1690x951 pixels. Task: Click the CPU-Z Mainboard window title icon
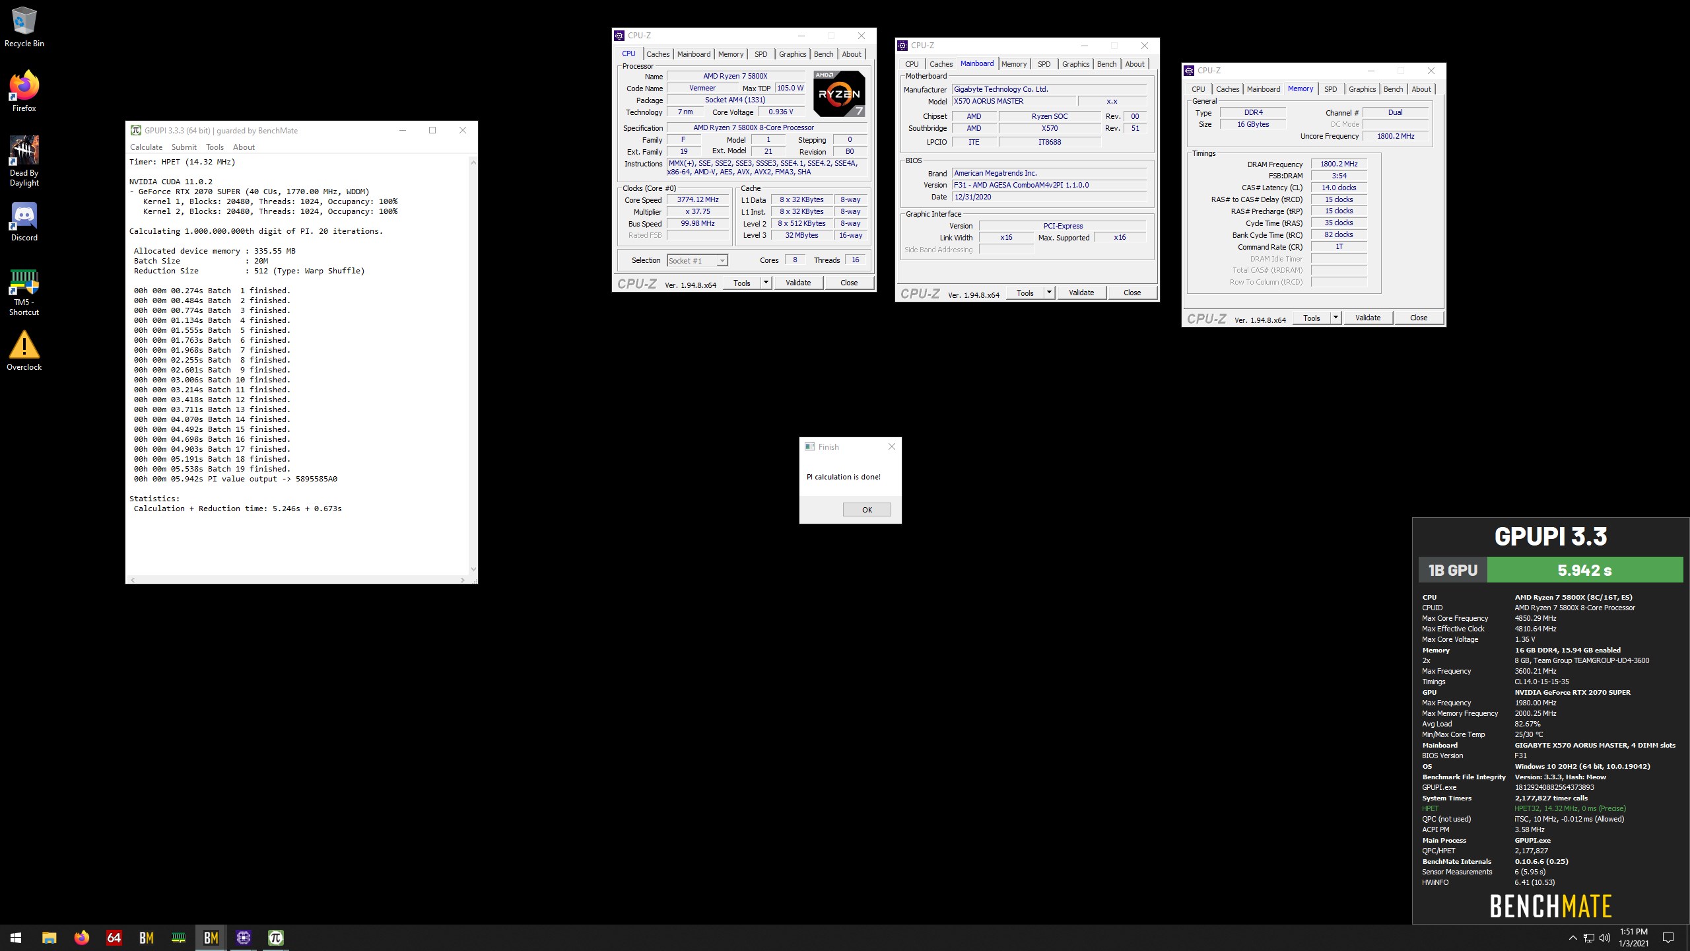pyautogui.click(x=902, y=46)
